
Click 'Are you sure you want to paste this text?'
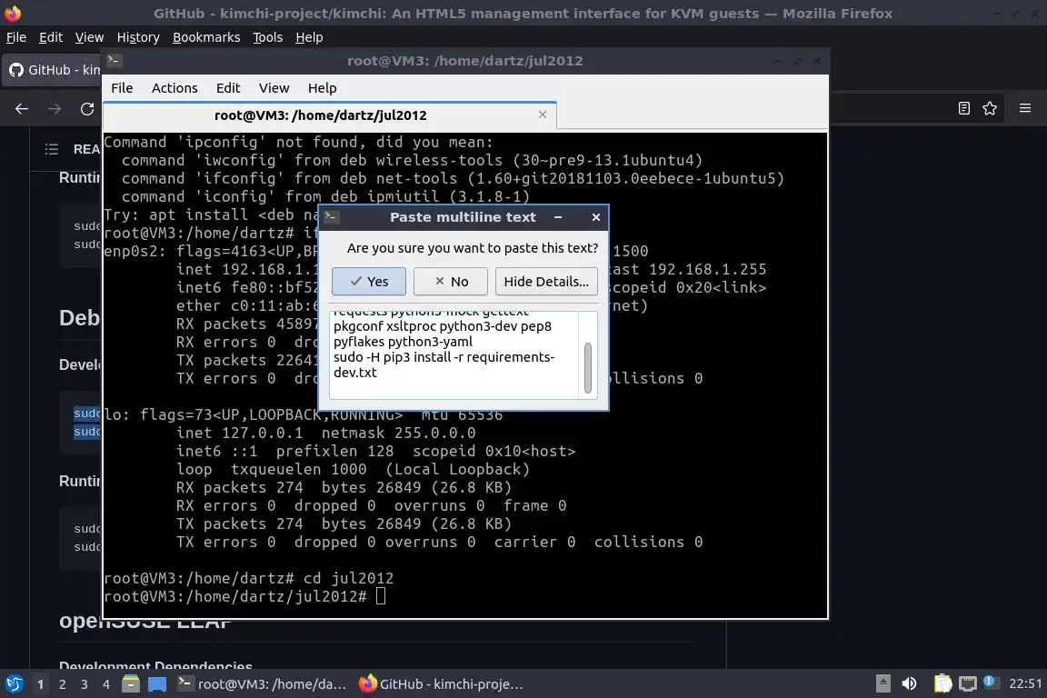473,248
